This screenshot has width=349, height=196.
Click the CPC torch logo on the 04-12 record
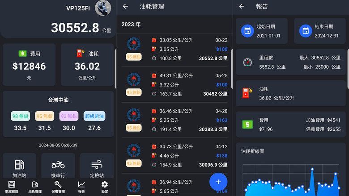(x=134, y=150)
